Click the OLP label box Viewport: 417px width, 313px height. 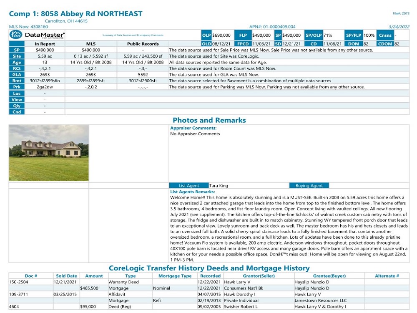pyautogui.click(x=206, y=35)
